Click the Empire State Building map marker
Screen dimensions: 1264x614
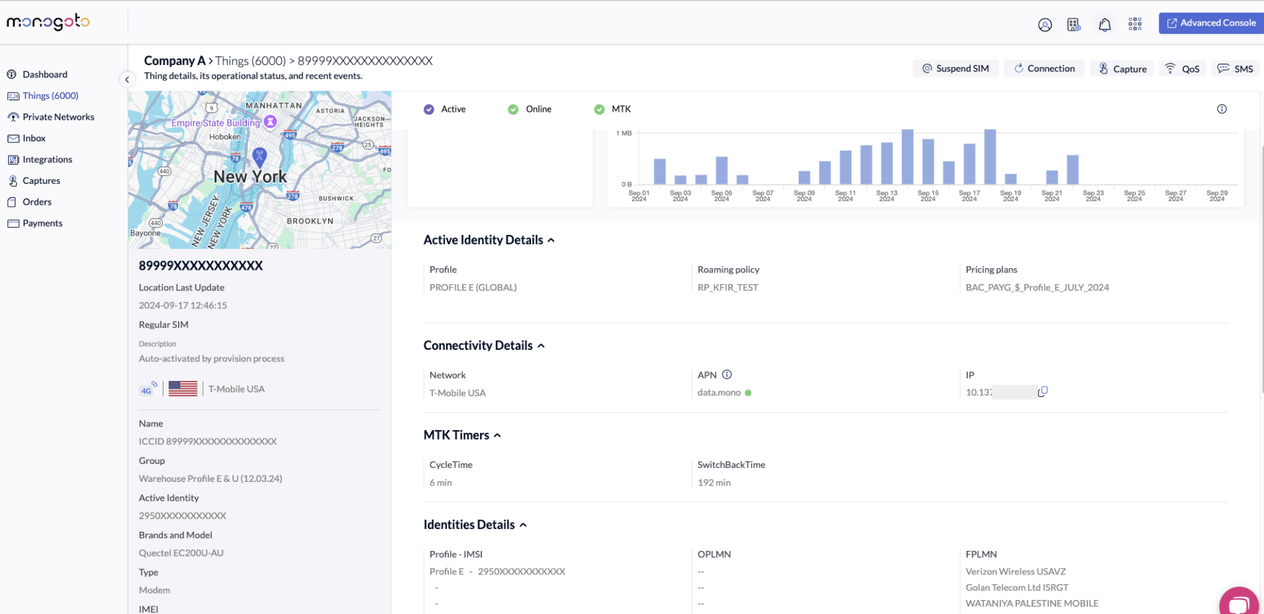(x=271, y=121)
